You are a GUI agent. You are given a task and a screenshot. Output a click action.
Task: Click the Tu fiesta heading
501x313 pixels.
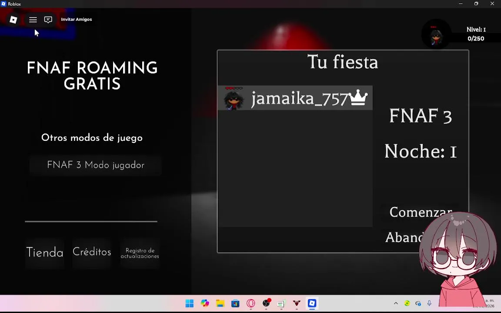pos(343,62)
